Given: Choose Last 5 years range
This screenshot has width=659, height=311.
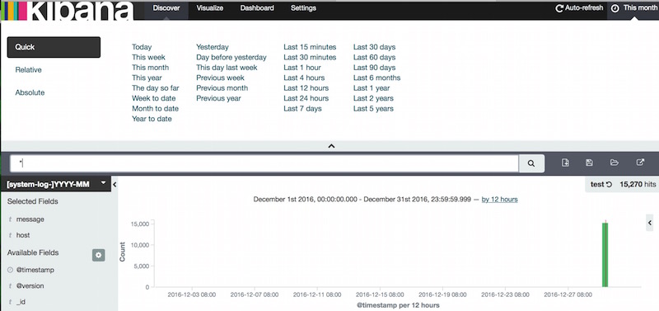Looking at the screenshot, I should tap(373, 109).
